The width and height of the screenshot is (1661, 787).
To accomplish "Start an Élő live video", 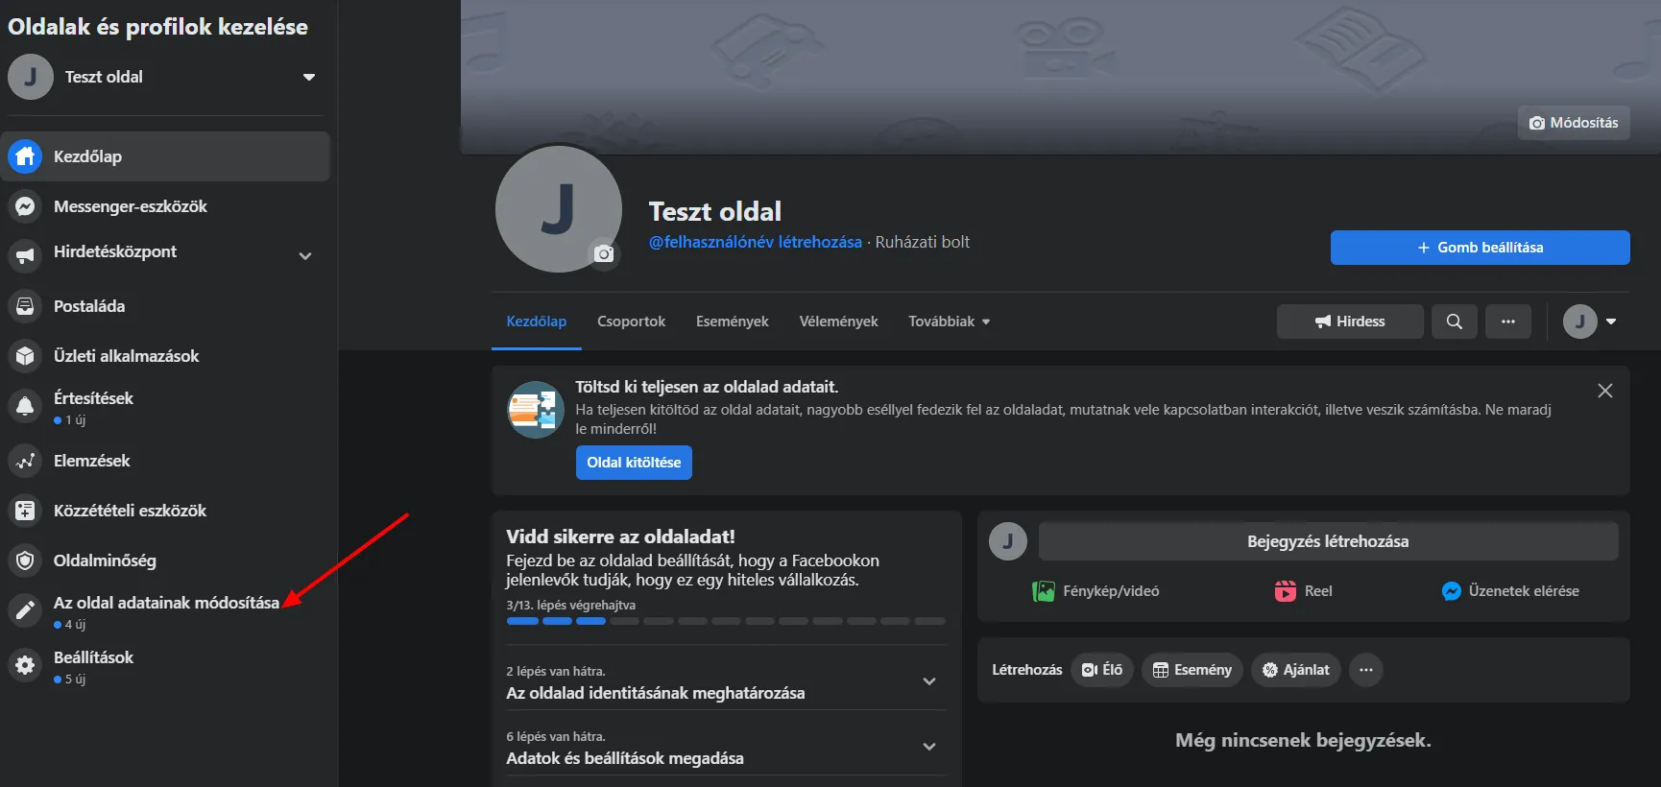I will coord(1102,670).
